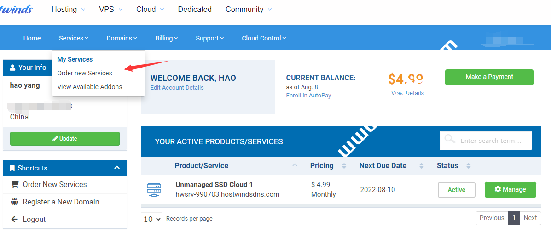The height and width of the screenshot is (232, 551).
Task: Click the back arrow icon next to Logout
Action: click(x=14, y=219)
